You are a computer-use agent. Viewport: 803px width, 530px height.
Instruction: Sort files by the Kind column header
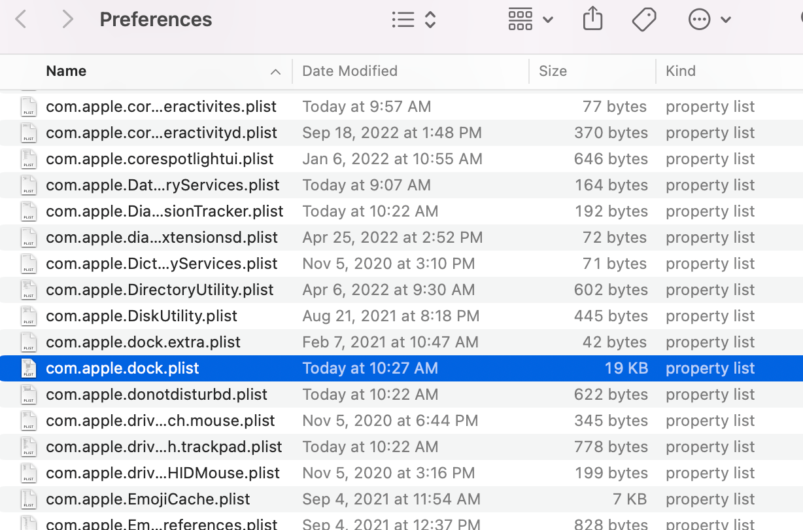point(681,71)
